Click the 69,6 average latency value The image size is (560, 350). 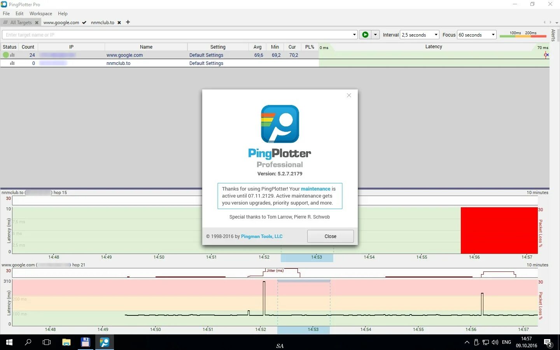tap(259, 55)
